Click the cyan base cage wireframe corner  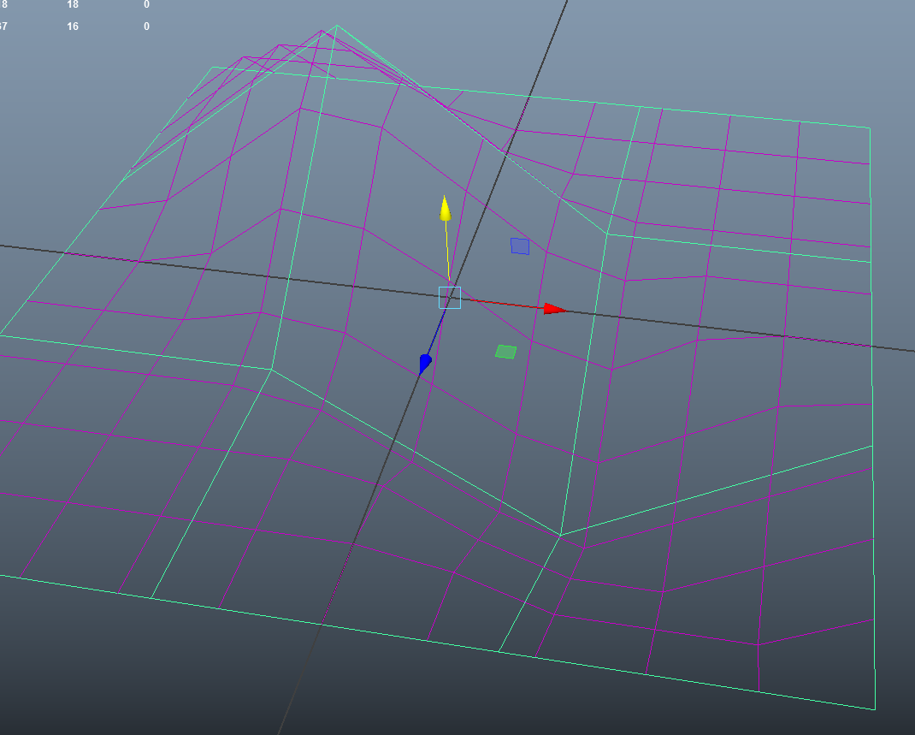coord(274,368)
